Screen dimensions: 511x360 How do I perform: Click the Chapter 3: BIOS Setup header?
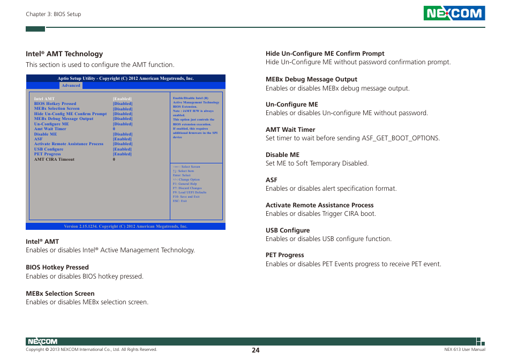[x=54, y=14]
